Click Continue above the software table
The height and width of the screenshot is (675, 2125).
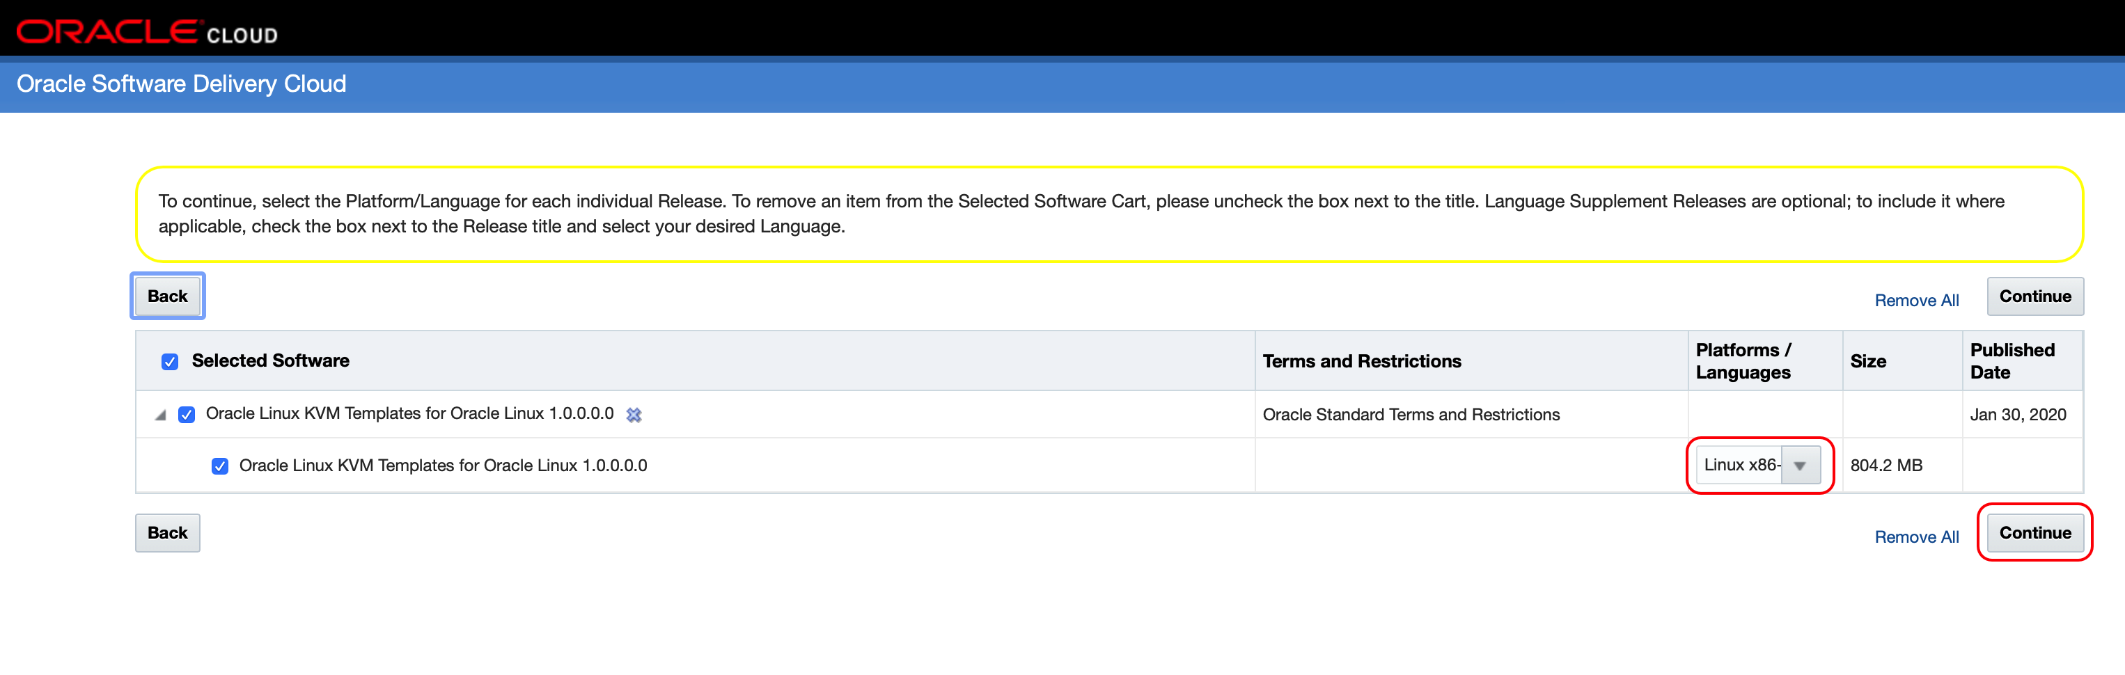point(2034,296)
